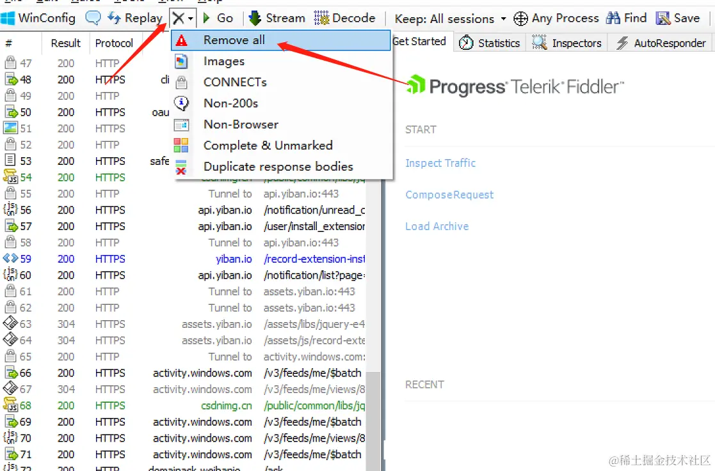Choose Images in the remove menu

coord(281,61)
